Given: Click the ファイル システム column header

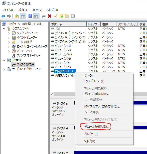Looking at the screenshot, I should [127, 24].
